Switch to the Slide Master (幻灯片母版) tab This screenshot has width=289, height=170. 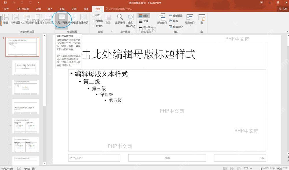coord(23,9)
